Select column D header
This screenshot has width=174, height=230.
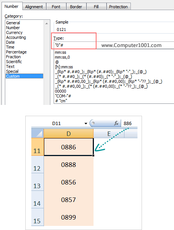coord(69,134)
